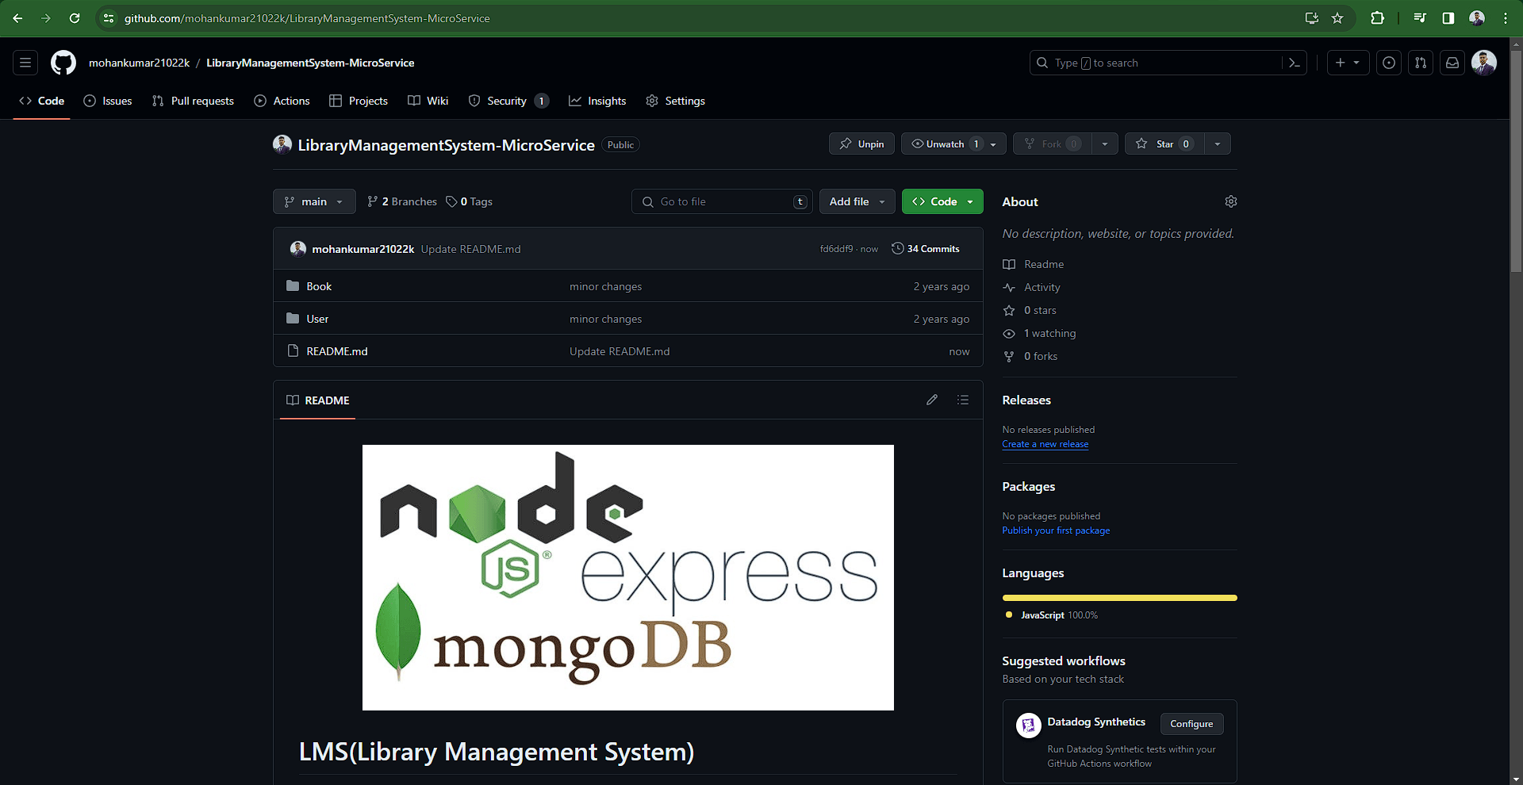
Task: Open the Security tab
Action: [x=508, y=101]
